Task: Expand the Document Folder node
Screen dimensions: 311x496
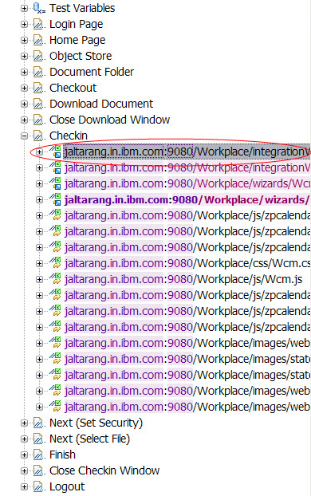Action: [x=25, y=72]
